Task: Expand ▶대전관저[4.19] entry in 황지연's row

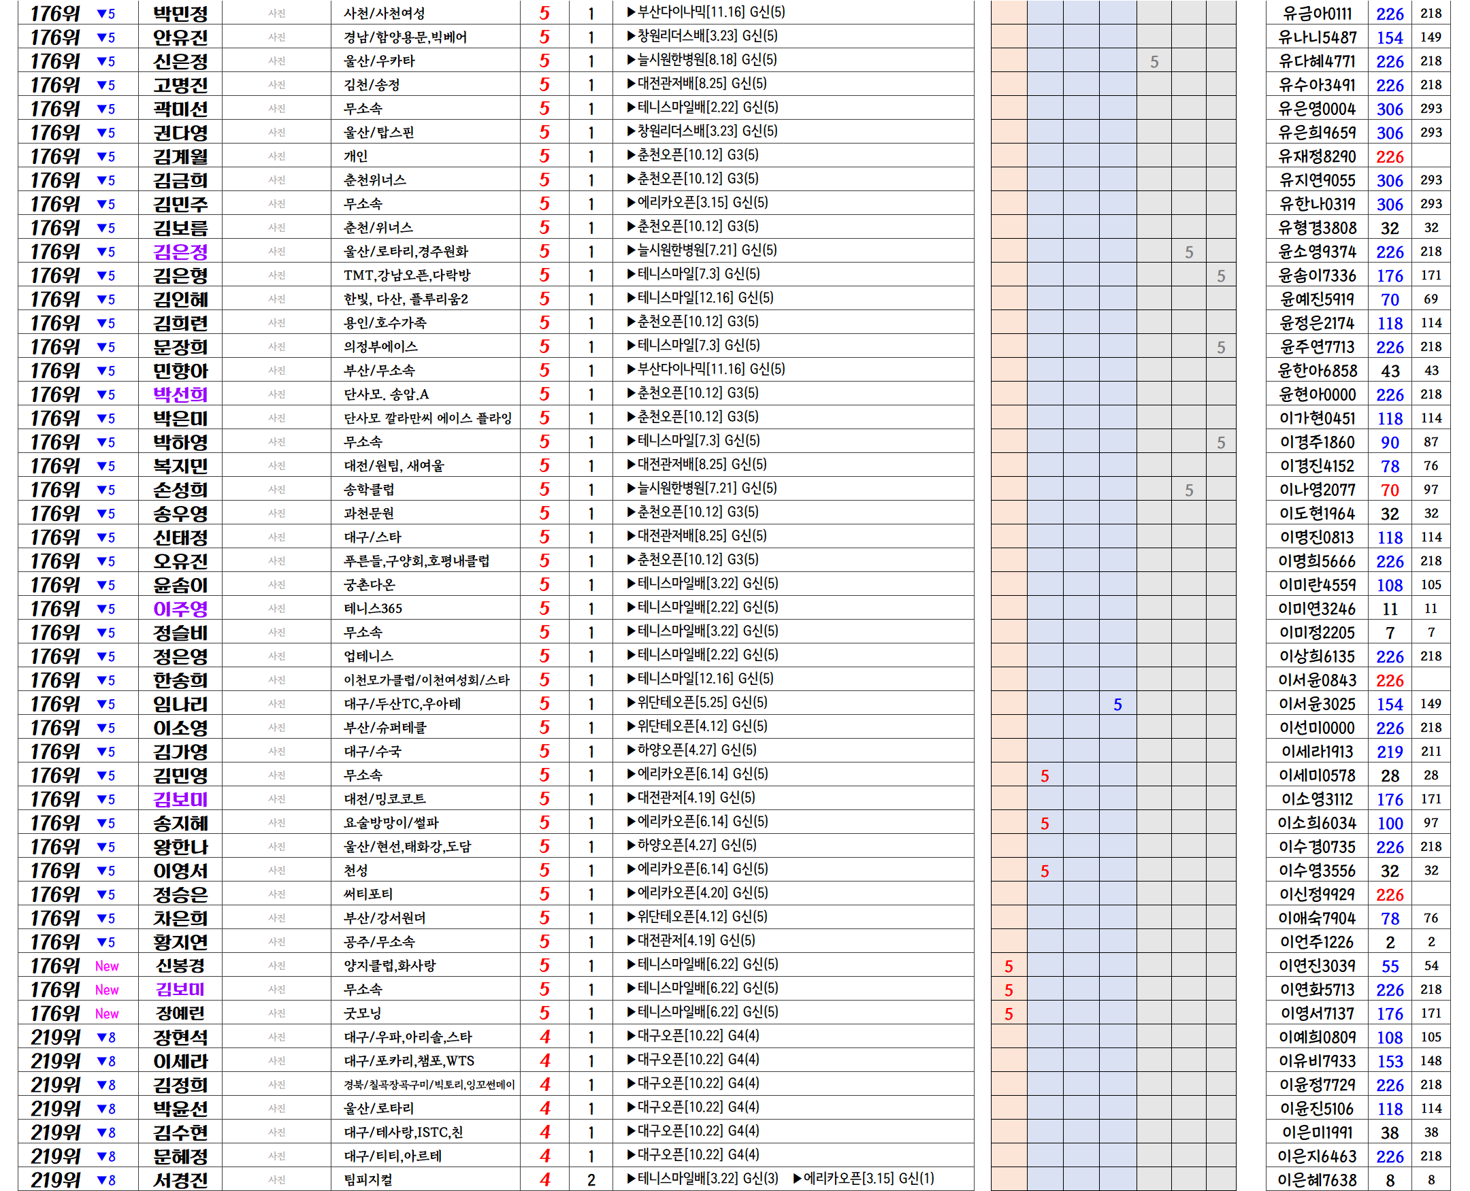Action: (x=691, y=941)
